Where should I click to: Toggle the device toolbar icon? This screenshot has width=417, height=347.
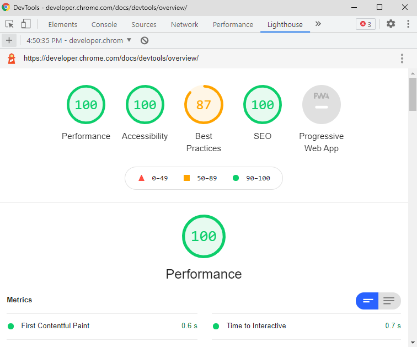coord(26,24)
